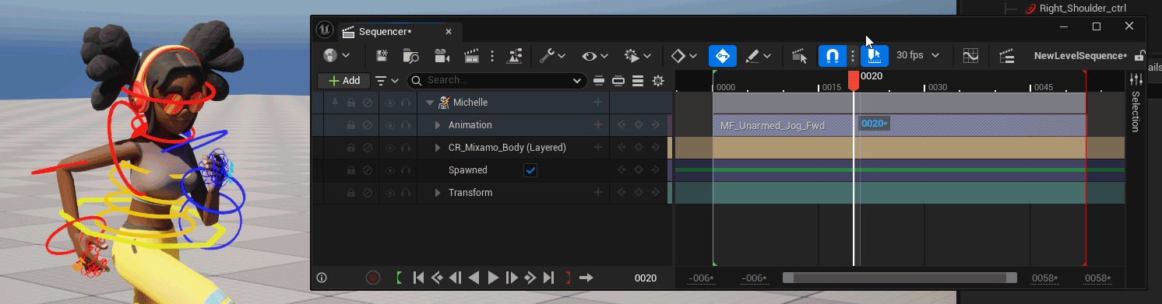
Task: Click the info icon in playback bar
Action: click(x=322, y=278)
